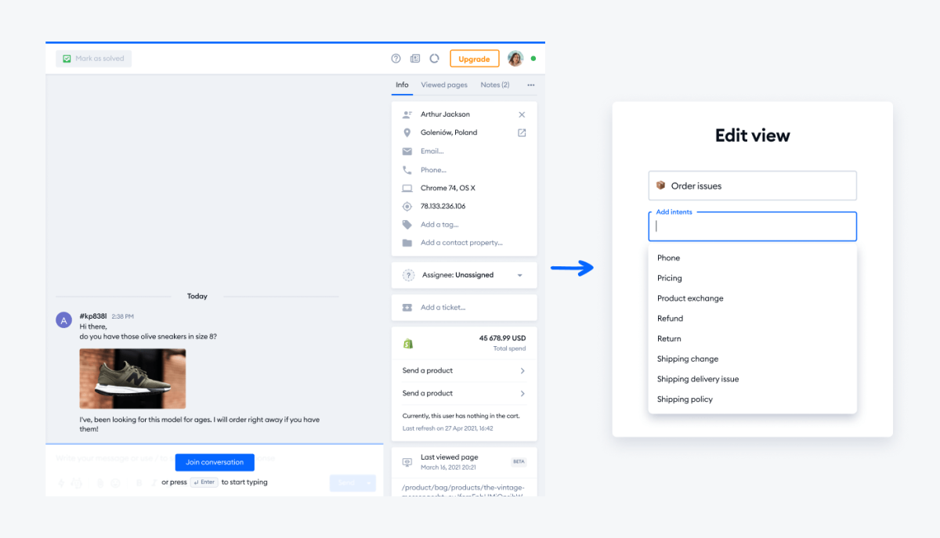
Task: Select Refund from the Add intents list
Action: [x=670, y=318]
